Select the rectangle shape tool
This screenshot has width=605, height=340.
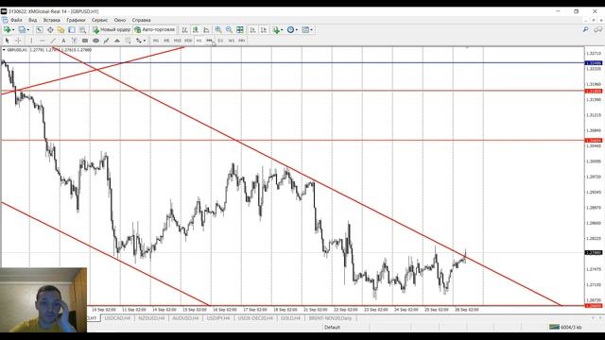[85, 41]
